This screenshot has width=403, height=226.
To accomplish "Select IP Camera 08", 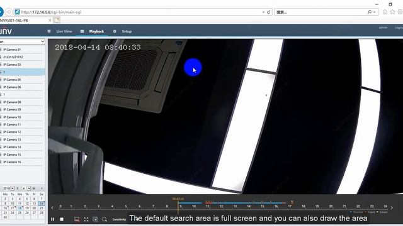I will click(23, 102).
